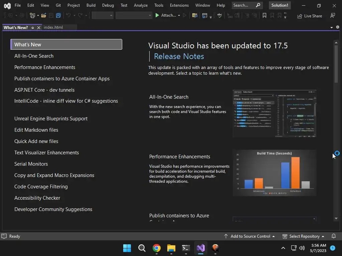Click the content scrollbar thumb
This screenshot has height=256, width=342.
336,64
